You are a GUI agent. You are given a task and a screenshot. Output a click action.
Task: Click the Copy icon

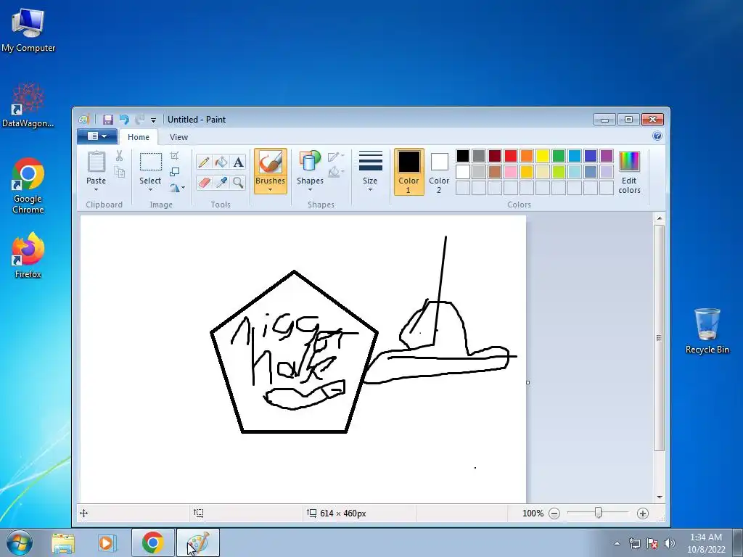tap(120, 172)
